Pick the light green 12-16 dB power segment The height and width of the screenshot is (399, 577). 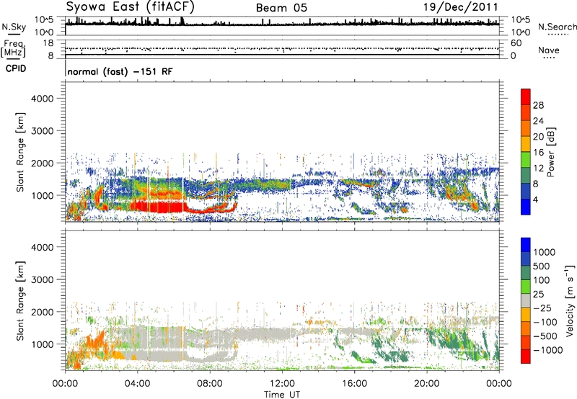coord(526,159)
